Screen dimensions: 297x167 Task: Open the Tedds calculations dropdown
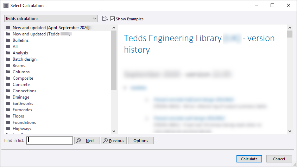point(51,19)
